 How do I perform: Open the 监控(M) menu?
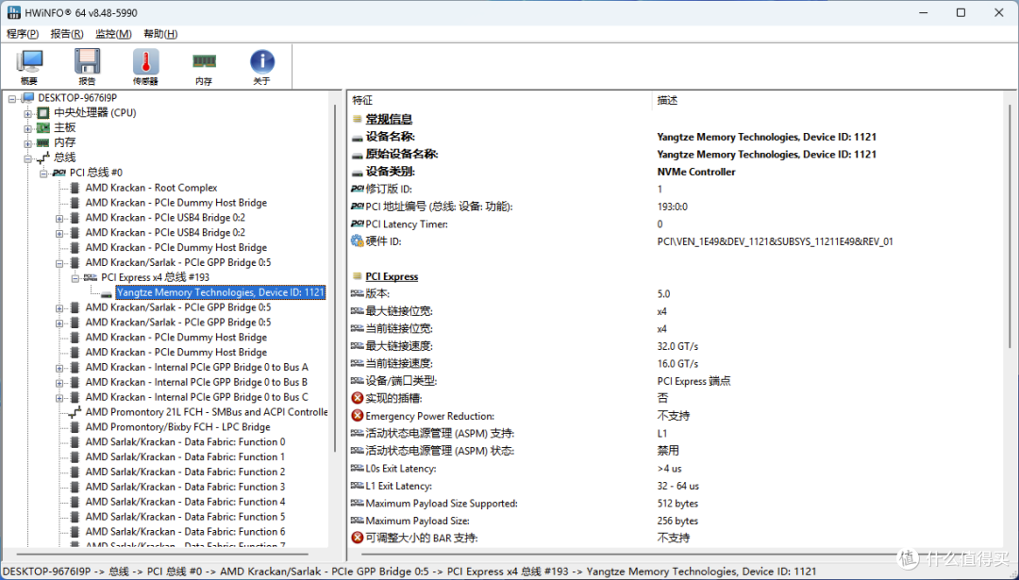(113, 34)
